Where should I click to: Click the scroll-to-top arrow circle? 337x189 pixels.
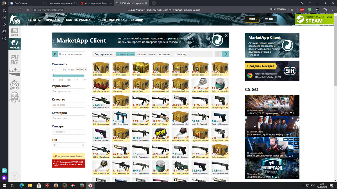click(15, 176)
